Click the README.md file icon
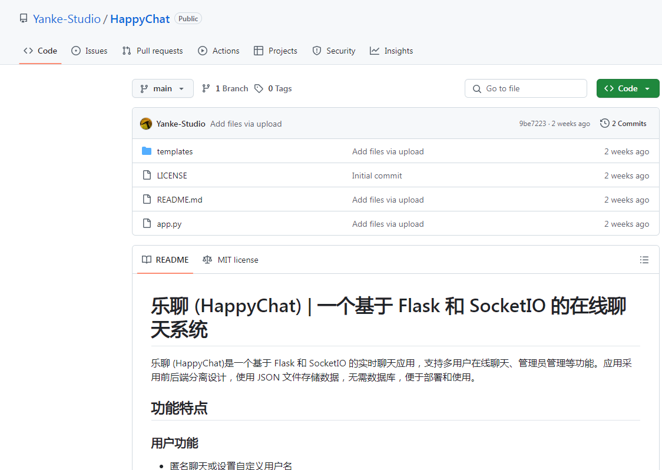Image resolution: width=662 pixels, height=470 pixels. click(x=147, y=199)
